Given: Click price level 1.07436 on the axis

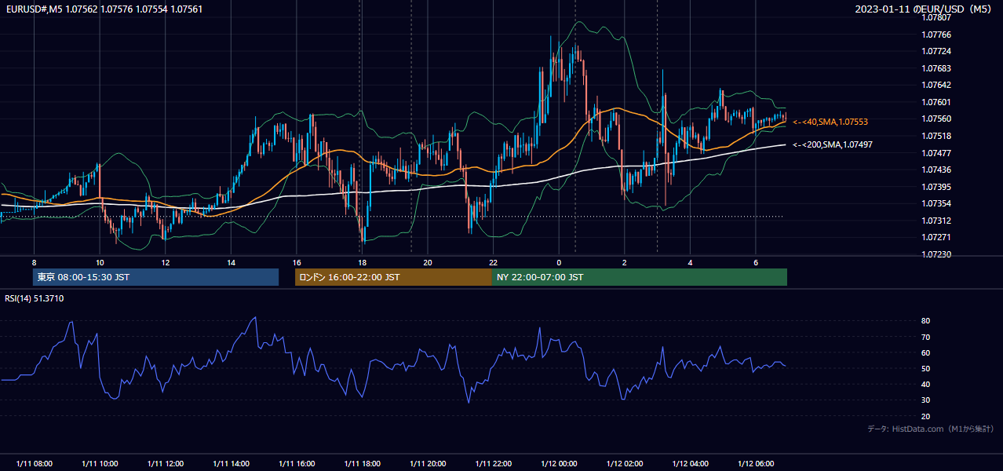Looking at the screenshot, I should pos(936,170).
